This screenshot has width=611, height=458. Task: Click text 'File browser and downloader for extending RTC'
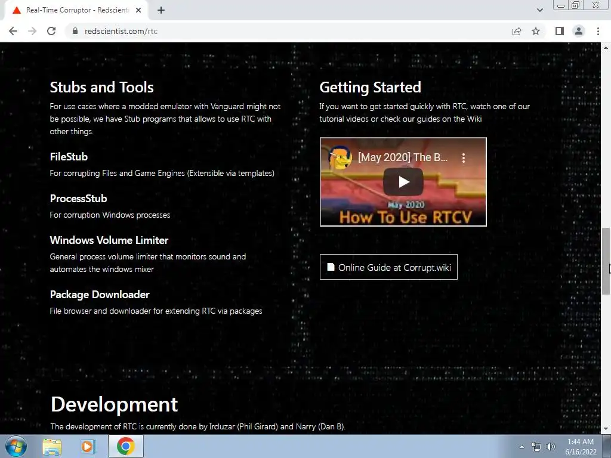133,311
